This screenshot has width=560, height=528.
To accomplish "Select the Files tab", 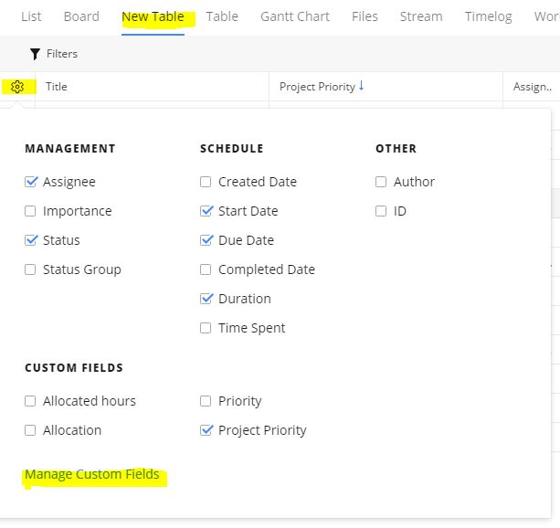I will tap(365, 16).
